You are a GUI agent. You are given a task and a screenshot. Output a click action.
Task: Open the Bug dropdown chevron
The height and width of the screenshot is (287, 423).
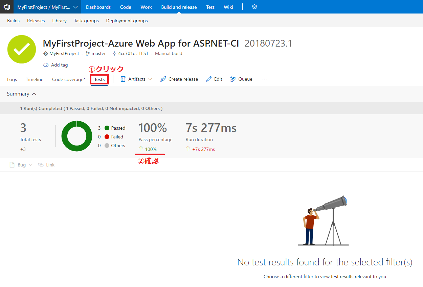[30, 165]
